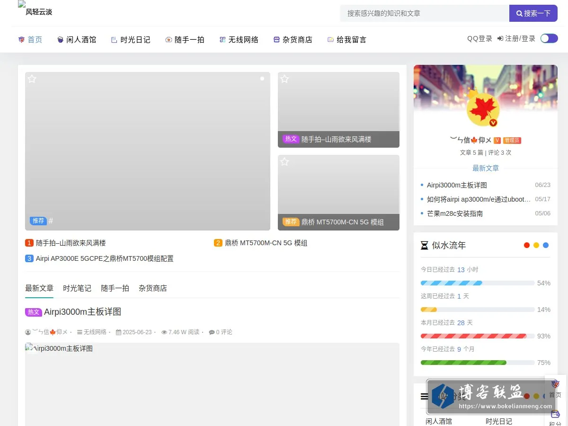This screenshot has height=426, width=568.
Task: Click the blue dot in 似水流年 header
Action: click(546, 245)
